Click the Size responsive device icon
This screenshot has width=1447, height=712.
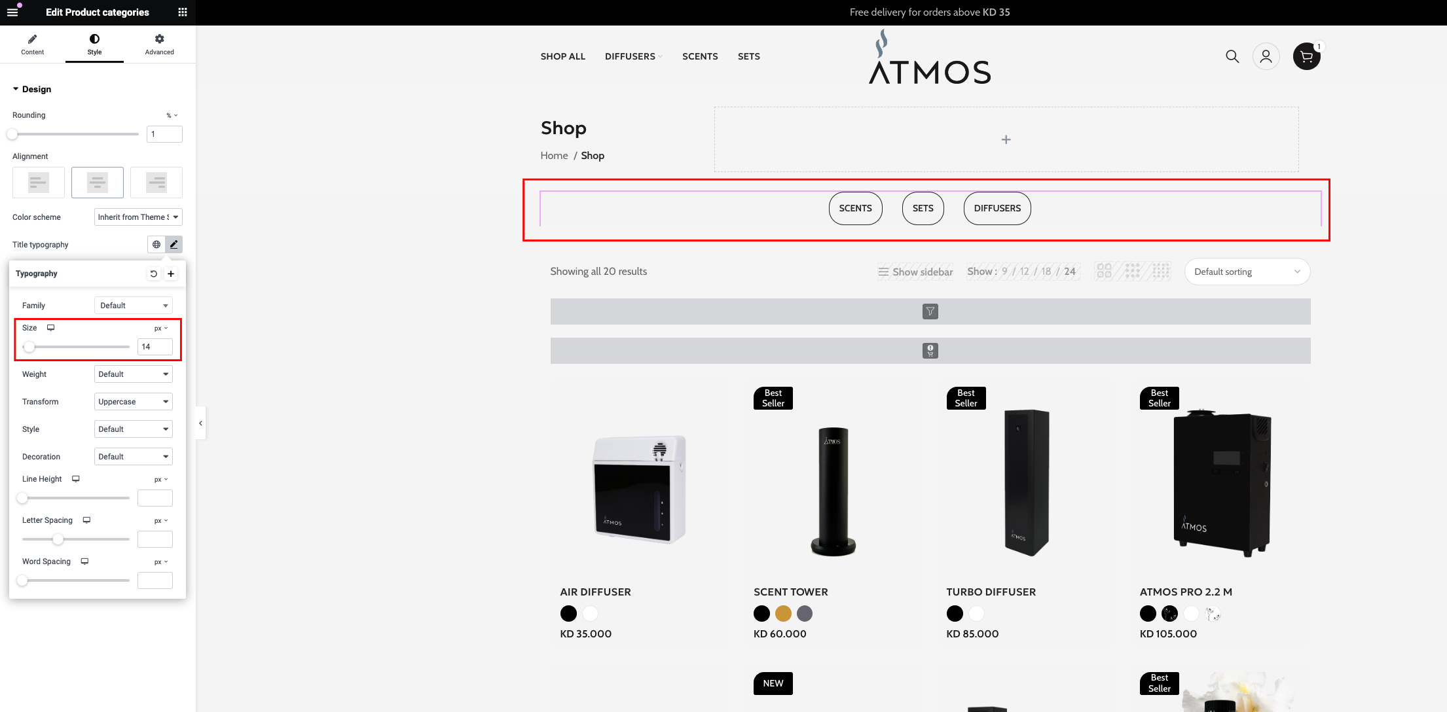50,328
